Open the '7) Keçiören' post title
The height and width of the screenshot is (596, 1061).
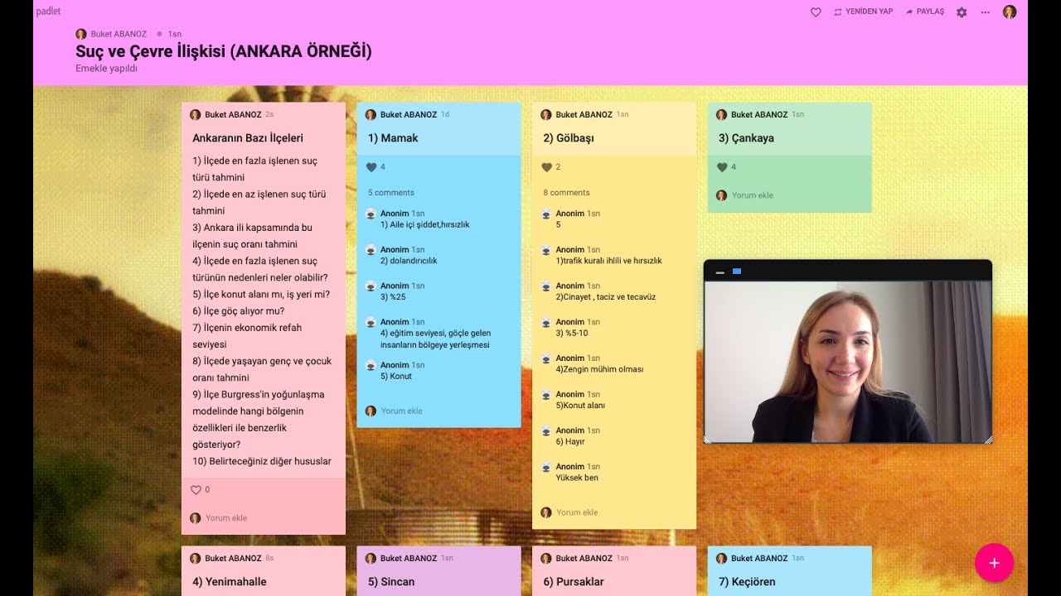tap(747, 582)
